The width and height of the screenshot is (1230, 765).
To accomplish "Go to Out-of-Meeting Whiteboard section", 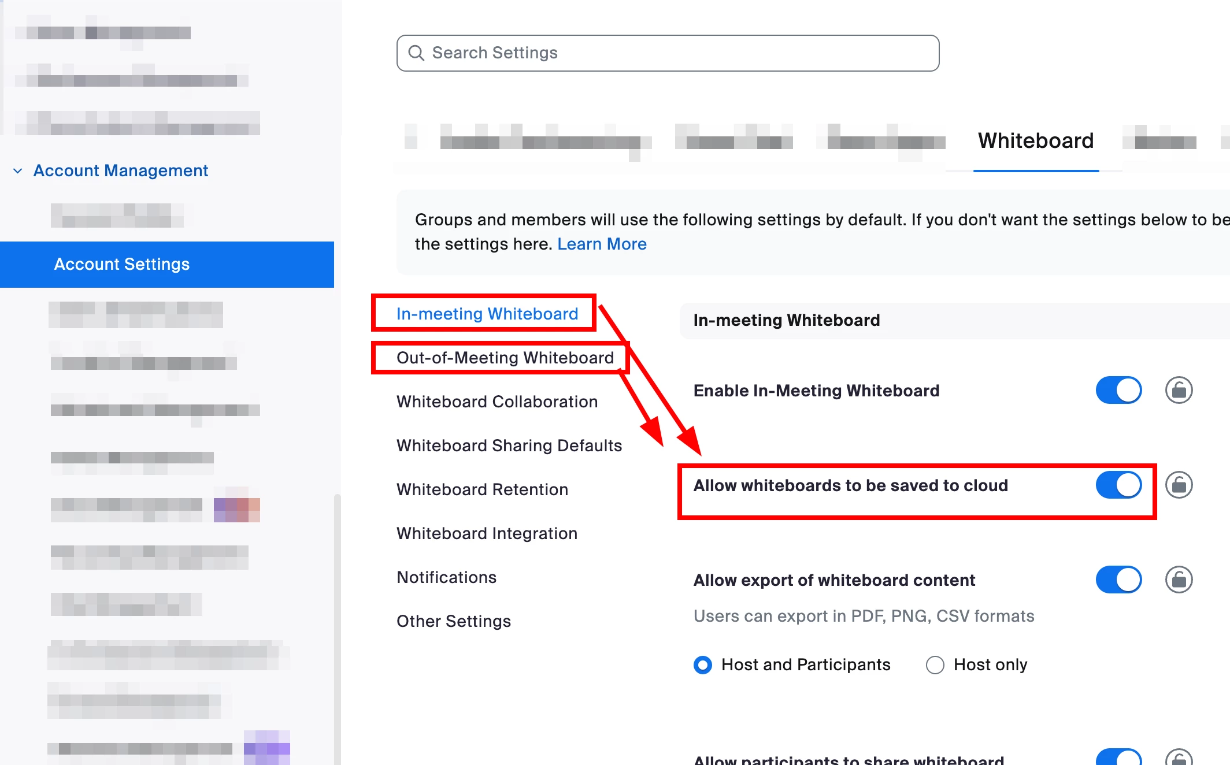I will [505, 358].
